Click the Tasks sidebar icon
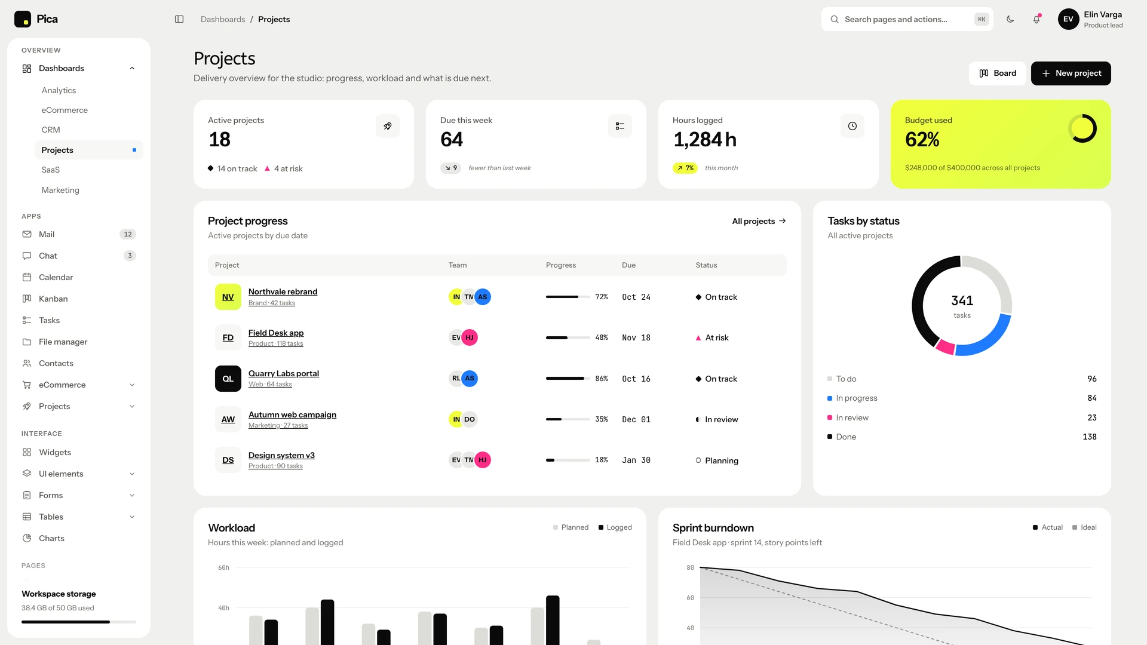The height and width of the screenshot is (645, 1147). [27, 320]
